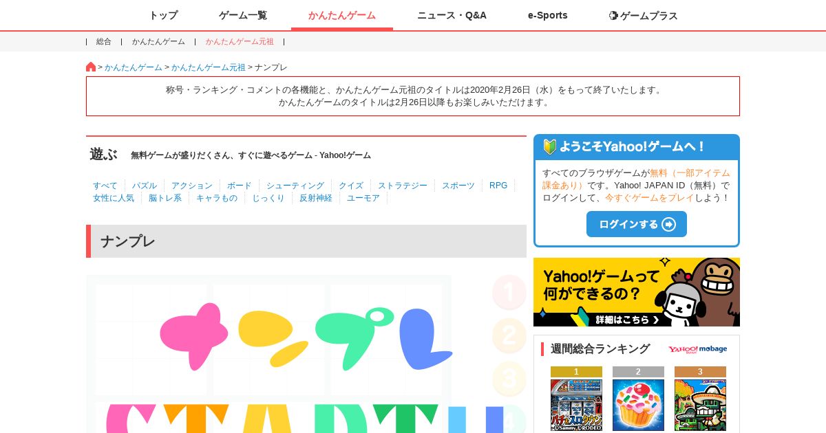This screenshot has width=826, height=433.
Task: Select 総合 in the sub navigation
Action: [104, 41]
